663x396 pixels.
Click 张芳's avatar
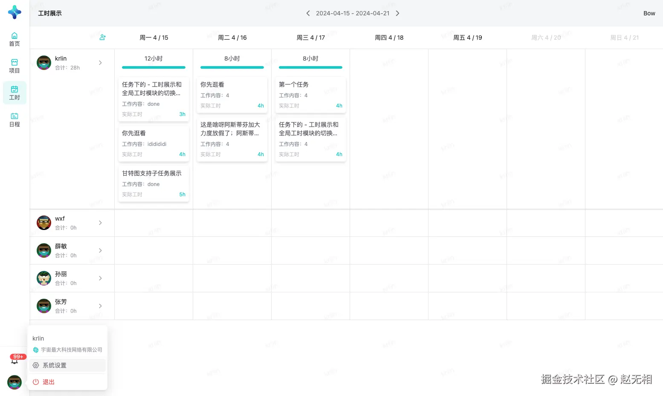(44, 306)
